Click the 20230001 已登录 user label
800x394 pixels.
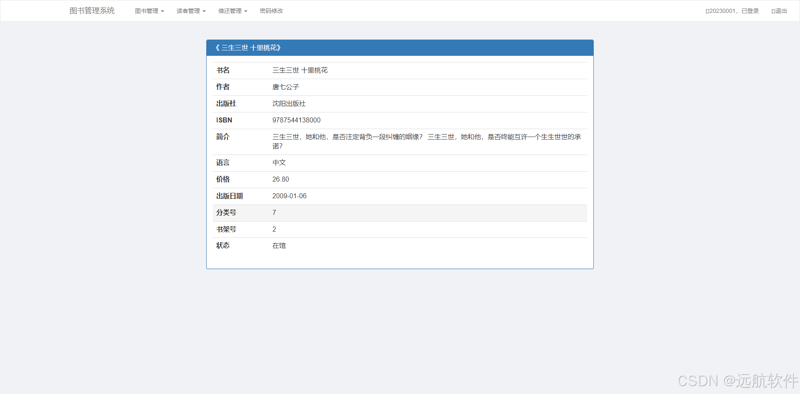point(733,11)
